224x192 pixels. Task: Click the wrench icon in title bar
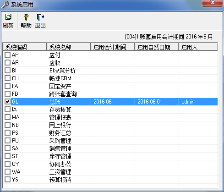click(5, 4)
